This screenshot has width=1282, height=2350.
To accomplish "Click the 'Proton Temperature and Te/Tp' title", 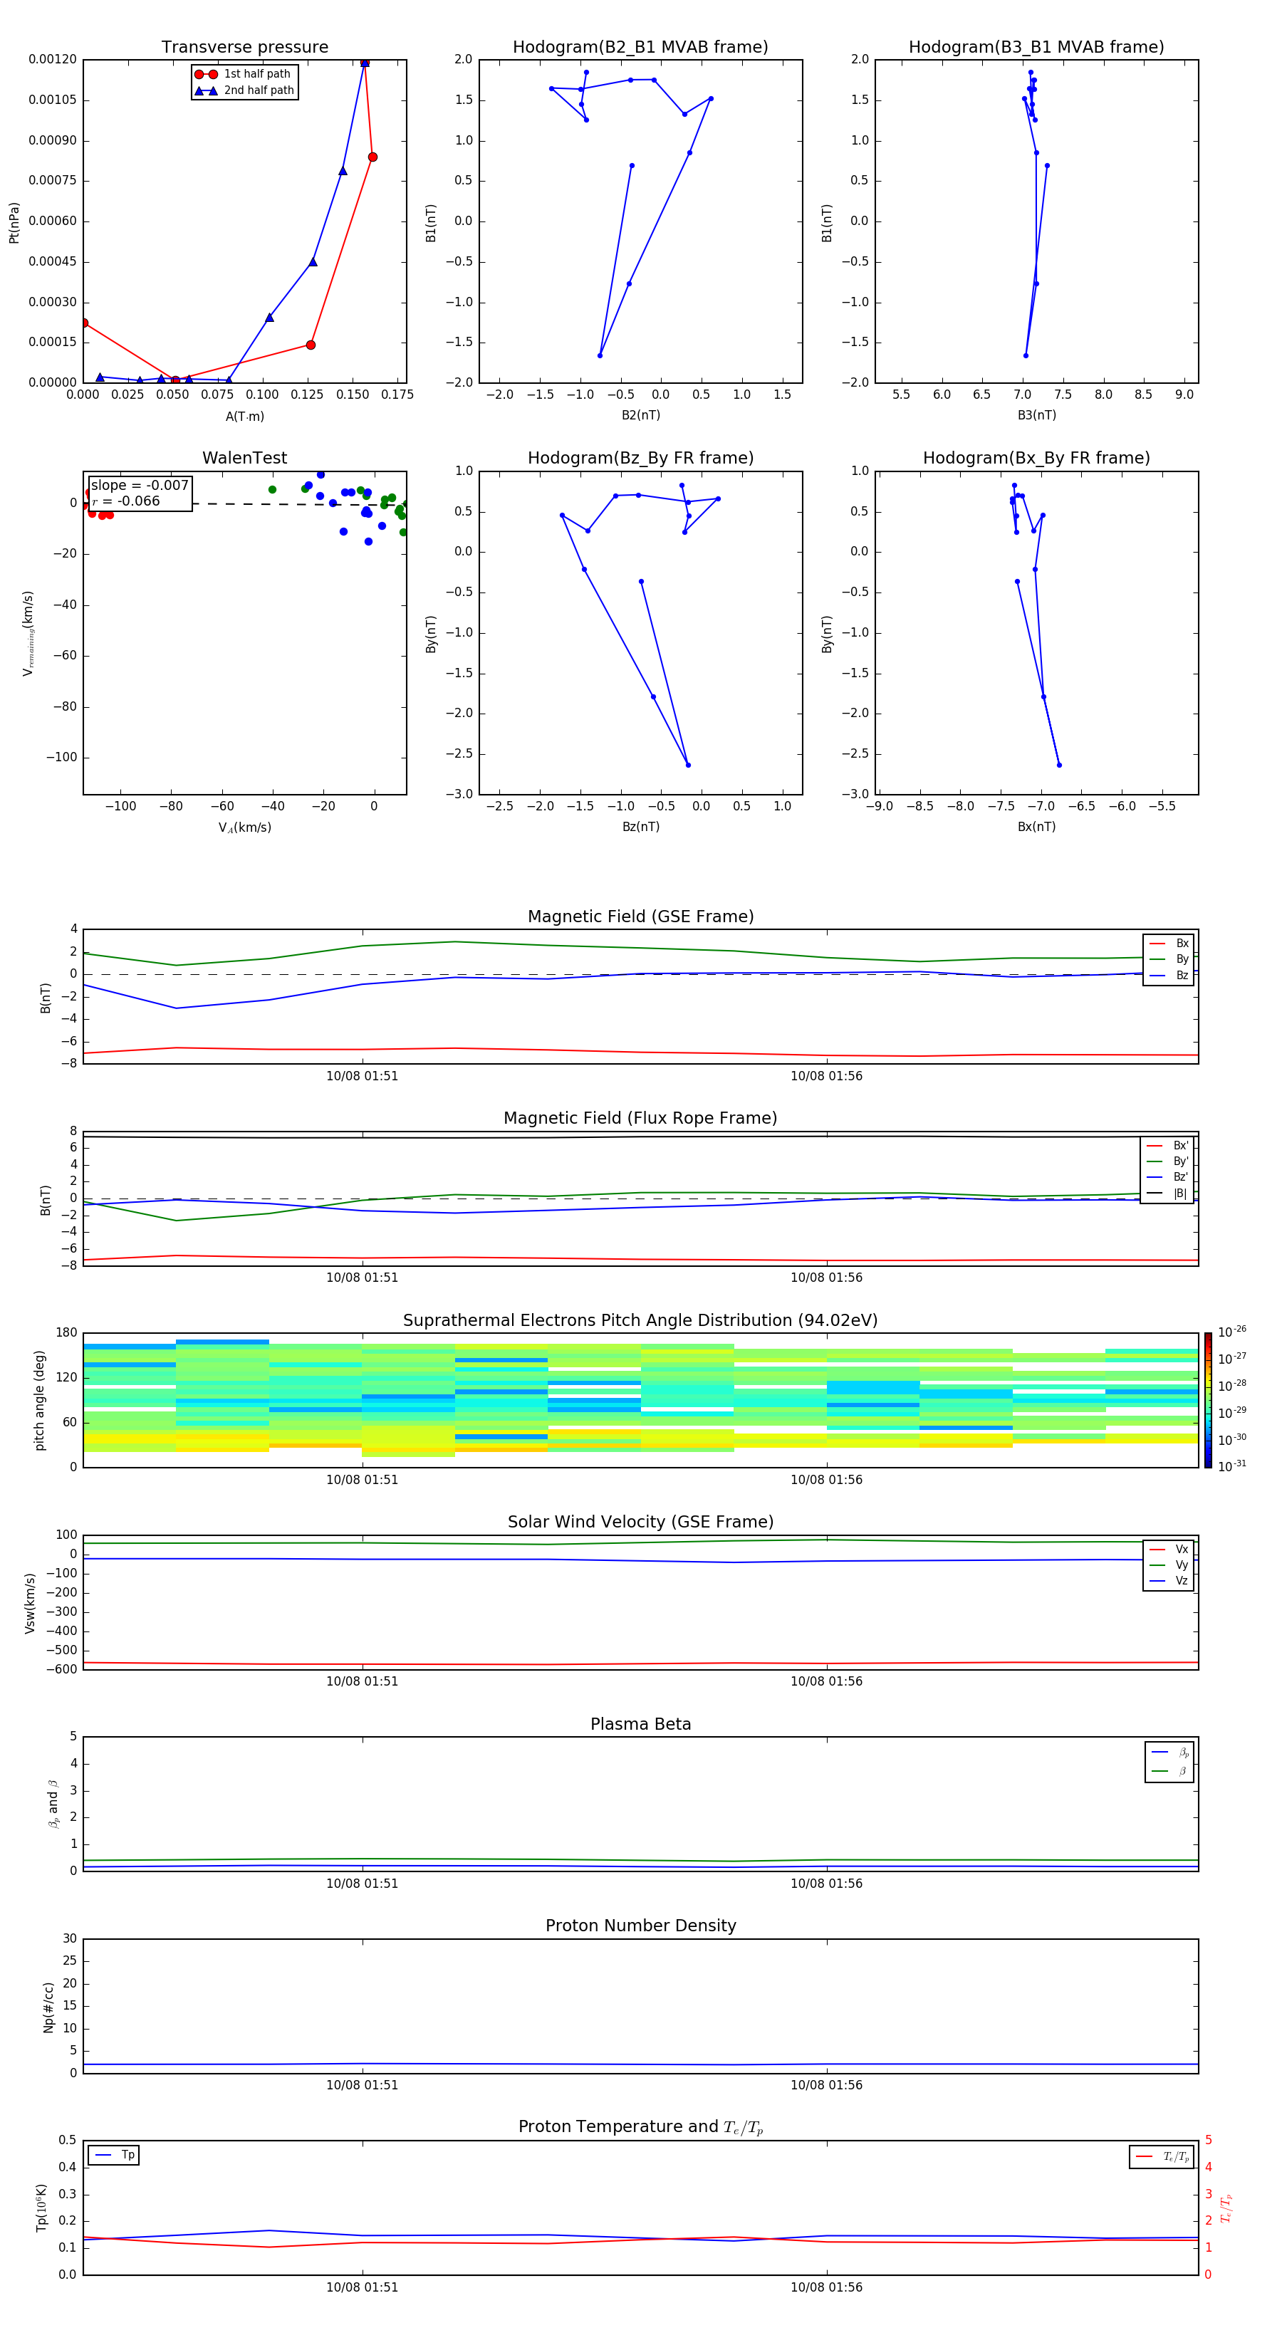I will pos(640,2127).
